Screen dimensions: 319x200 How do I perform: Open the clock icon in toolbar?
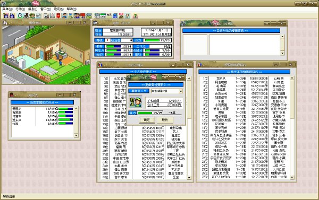(x=20, y=15)
